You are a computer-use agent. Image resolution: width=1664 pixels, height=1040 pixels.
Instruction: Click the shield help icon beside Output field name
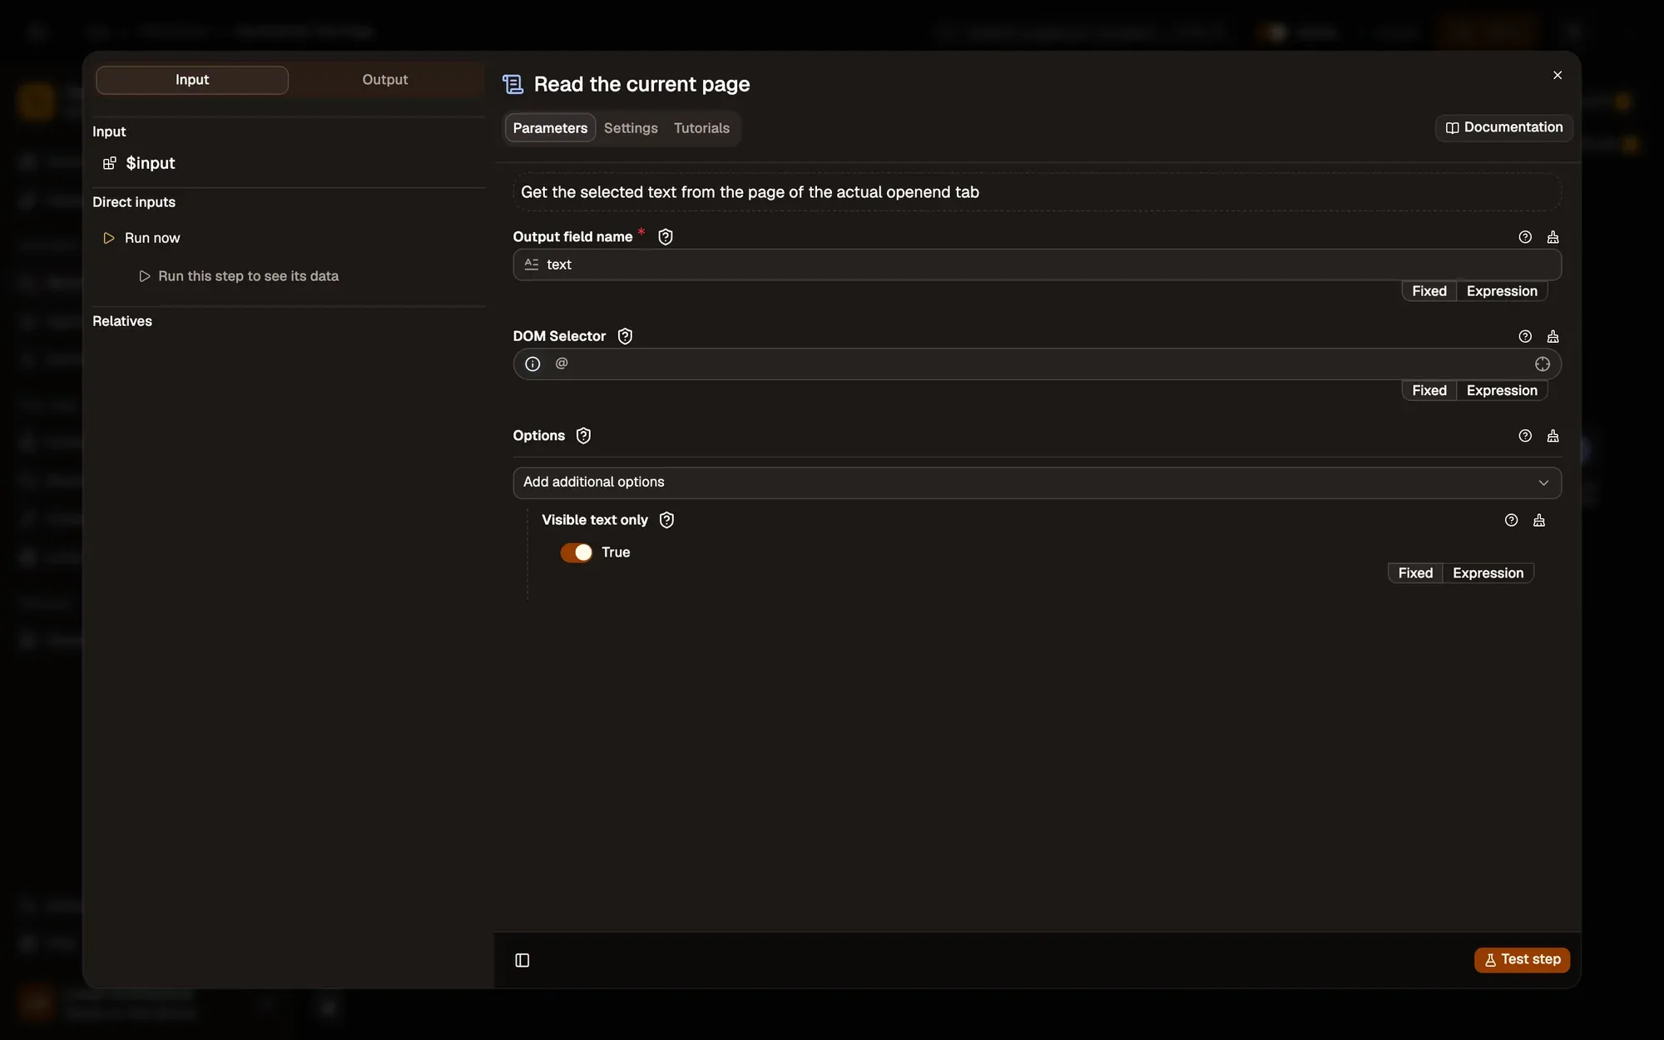click(x=666, y=237)
